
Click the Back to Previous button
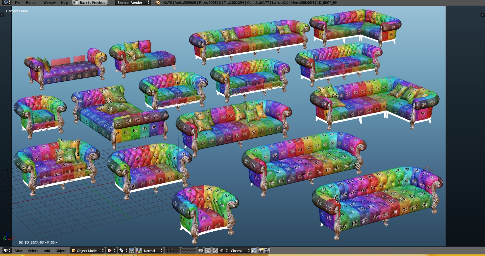point(90,3)
